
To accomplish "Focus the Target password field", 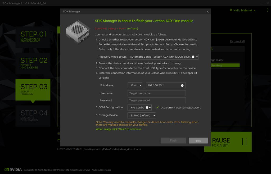I will (157, 100).
